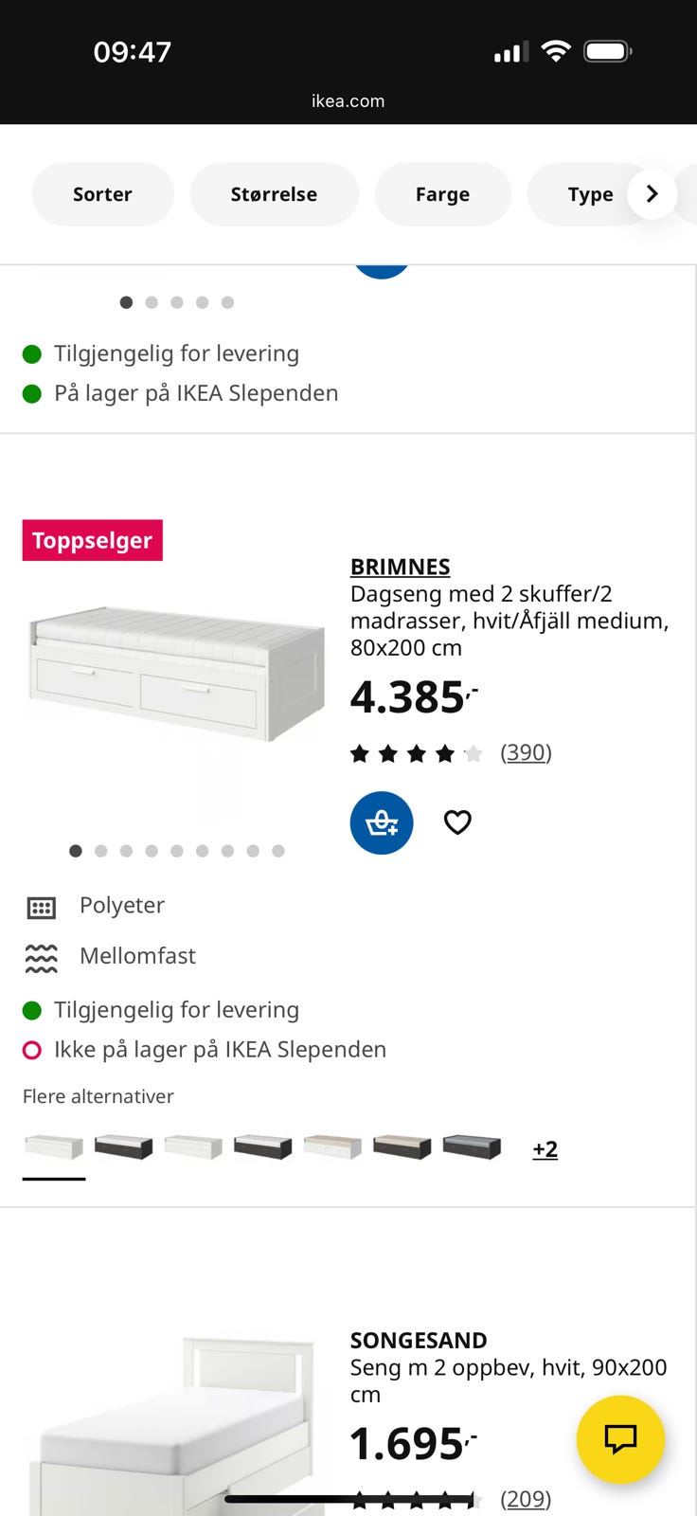Open the Farge color filter

click(442, 193)
